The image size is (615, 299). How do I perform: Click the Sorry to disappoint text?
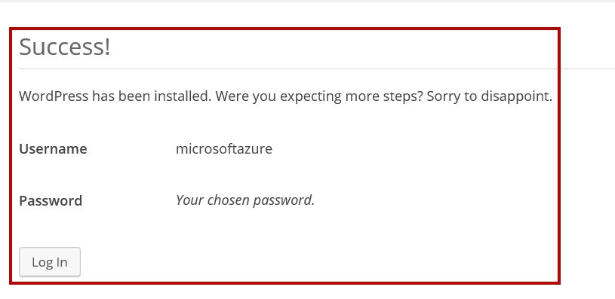[x=490, y=96]
